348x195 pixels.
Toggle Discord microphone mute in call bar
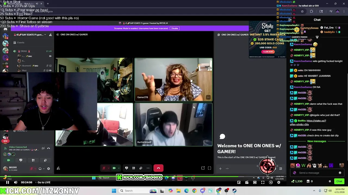click(x=104, y=168)
